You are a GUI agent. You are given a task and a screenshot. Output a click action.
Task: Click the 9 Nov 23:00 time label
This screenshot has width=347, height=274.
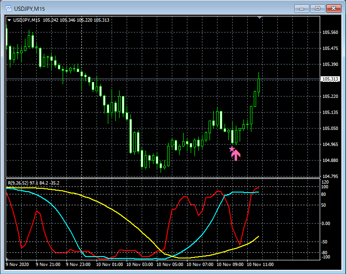(78, 265)
